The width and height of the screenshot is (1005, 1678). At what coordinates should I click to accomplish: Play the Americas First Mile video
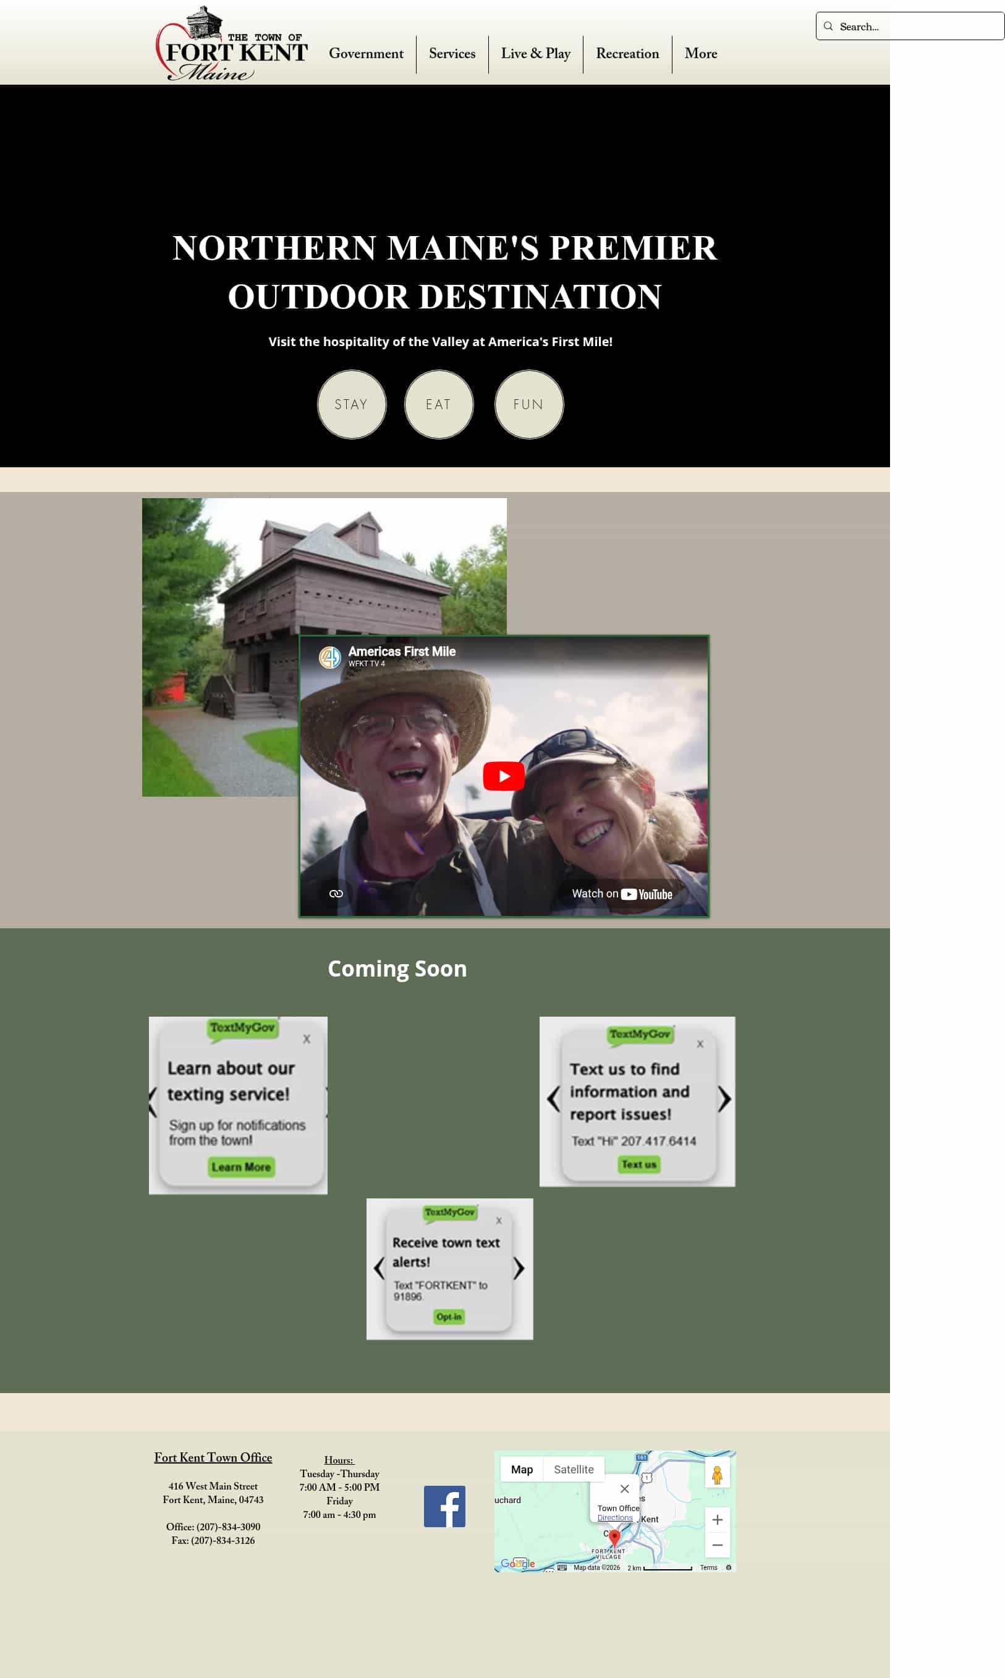(504, 777)
